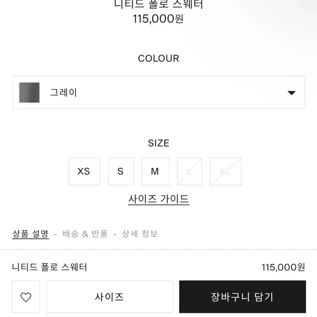The image size is (317, 317).
Task: Open the 사이즈 가이드 link
Action: (x=158, y=199)
